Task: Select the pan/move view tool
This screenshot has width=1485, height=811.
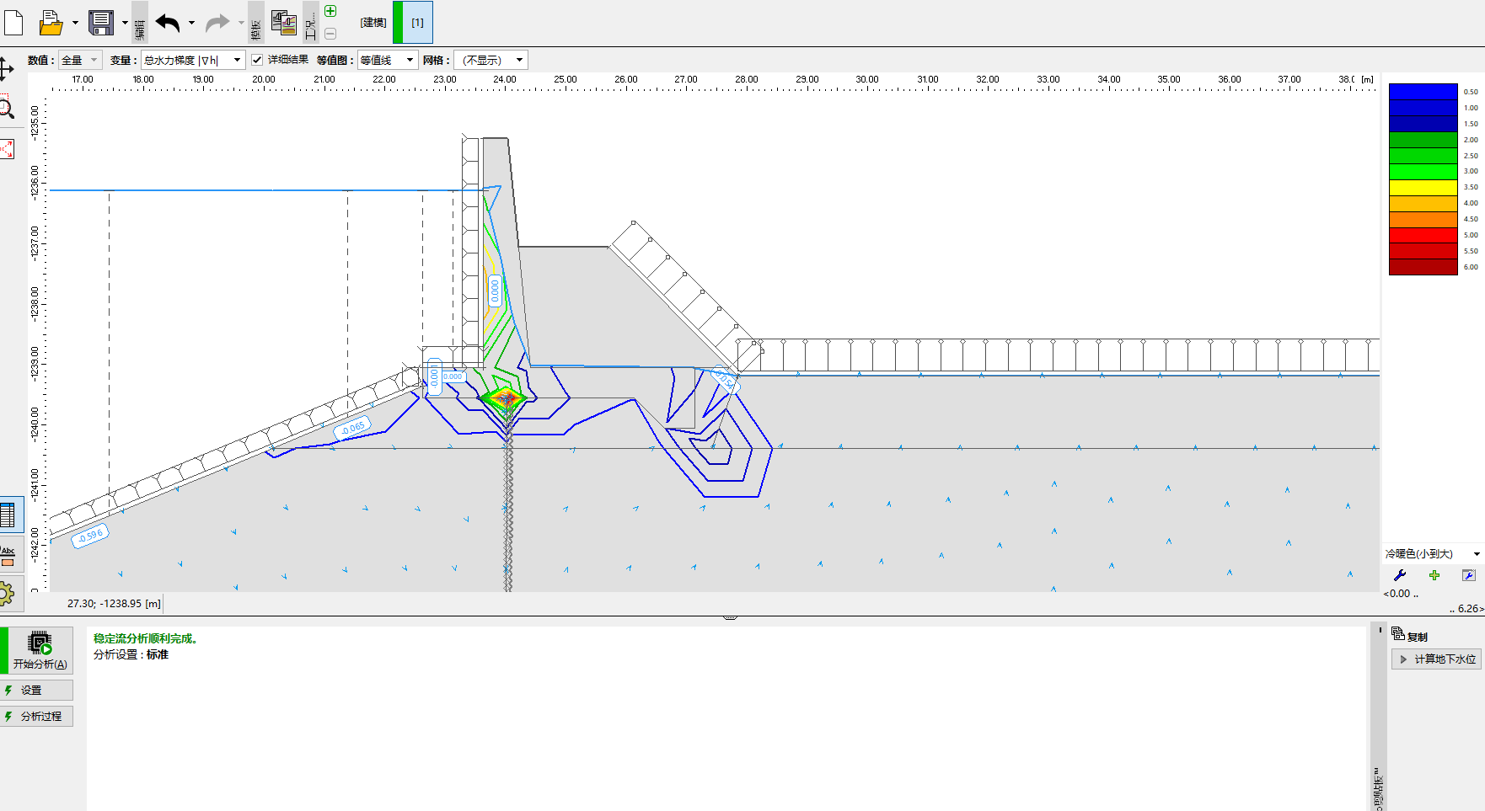Action: pyautogui.click(x=7, y=69)
